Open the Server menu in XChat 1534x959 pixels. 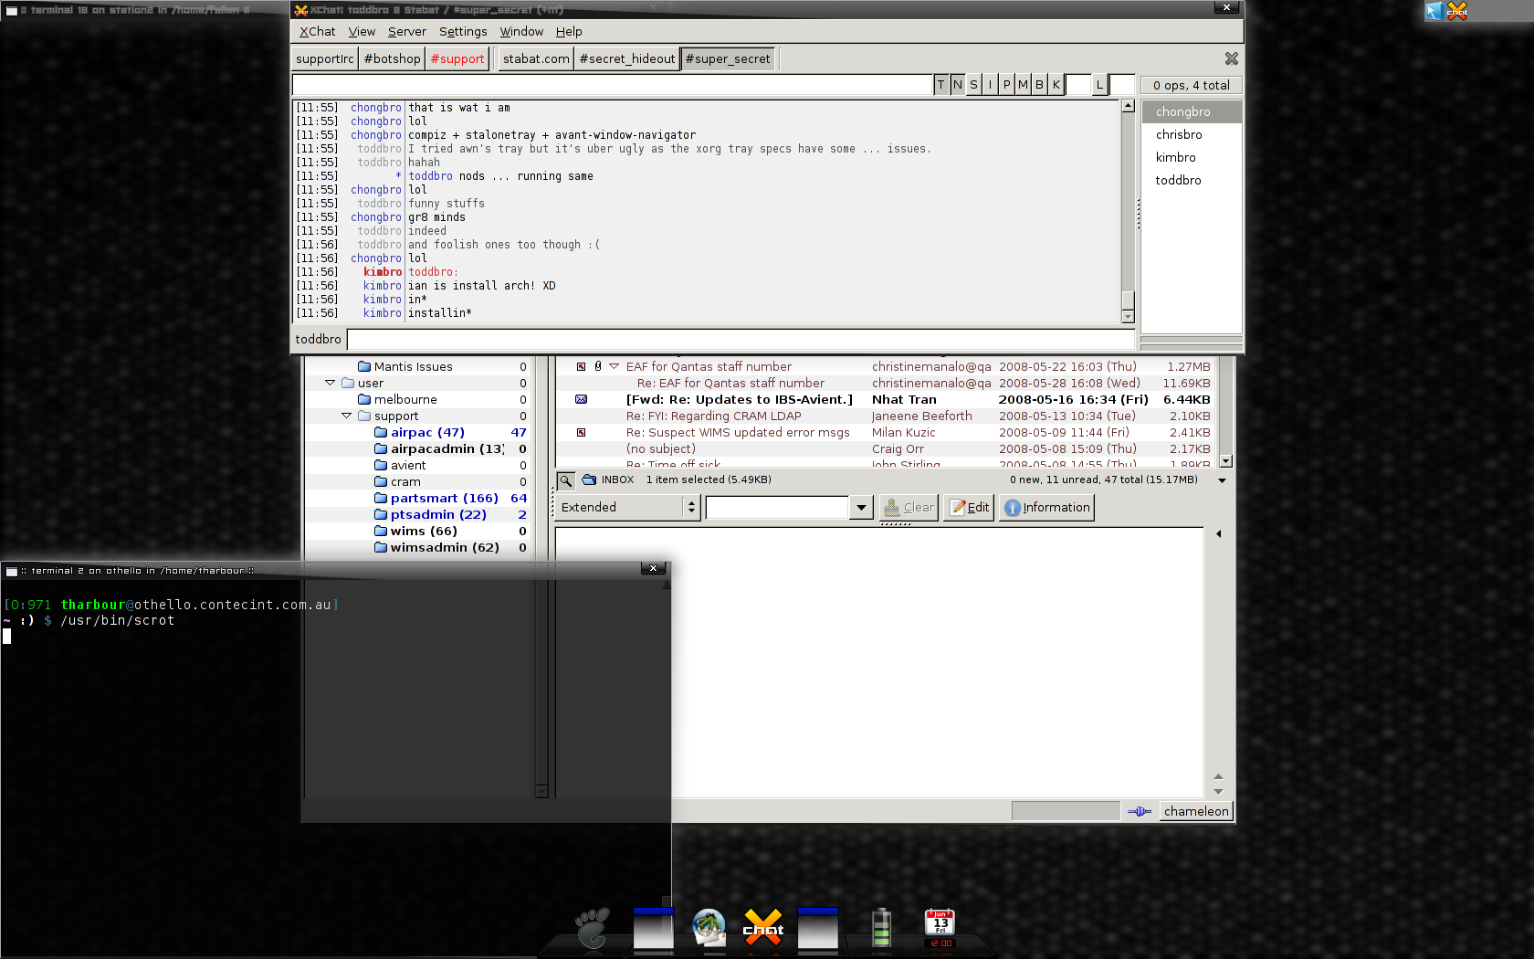(x=406, y=31)
